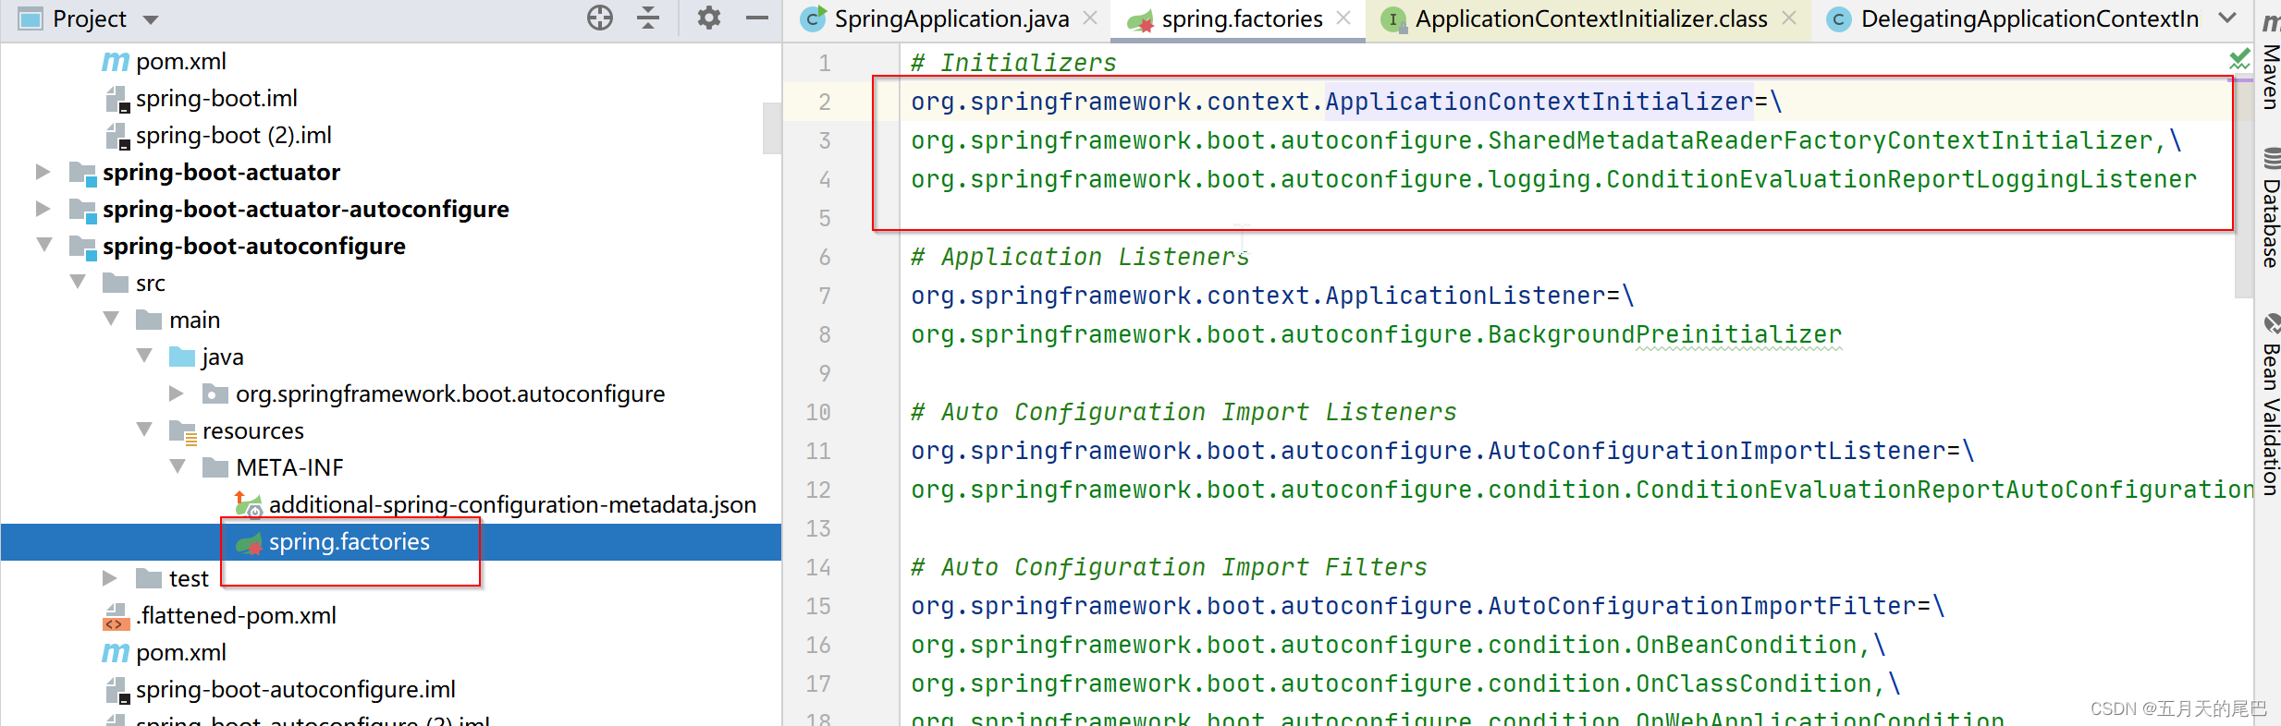Image resolution: width=2281 pixels, height=726 pixels.
Task: Click the Maven m icon of top pom.xml
Action: 115,62
